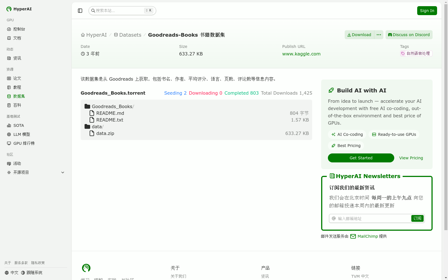Click the rocket icon by Build AI
This screenshot has height=280, width=448.
[331, 90]
